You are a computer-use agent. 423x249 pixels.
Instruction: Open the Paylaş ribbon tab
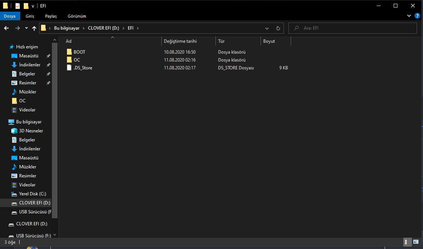[50, 16]
